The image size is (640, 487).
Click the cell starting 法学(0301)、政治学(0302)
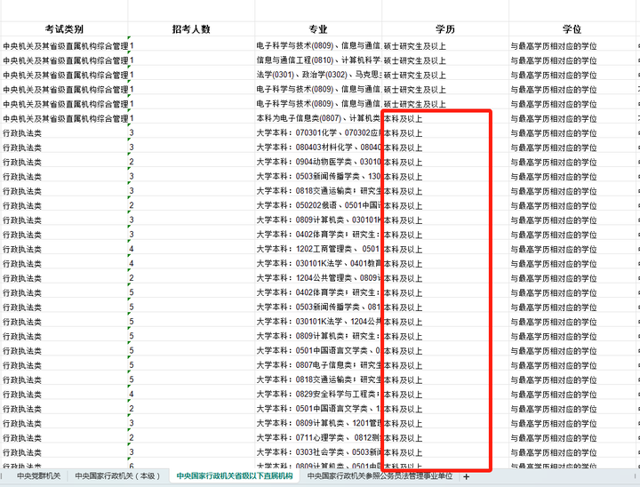318,76
